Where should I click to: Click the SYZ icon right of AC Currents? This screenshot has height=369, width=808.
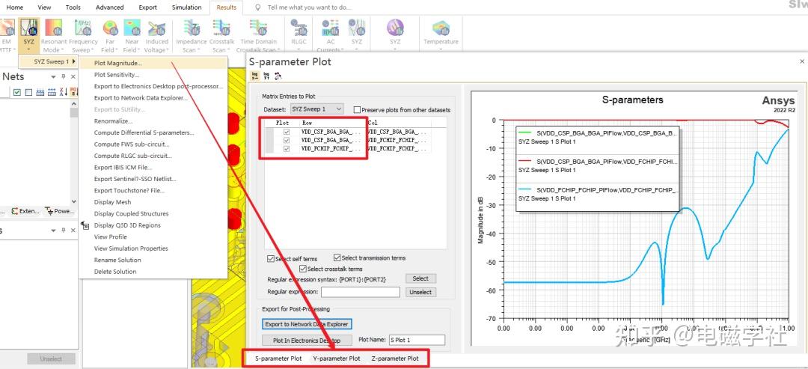pos(357,28)
